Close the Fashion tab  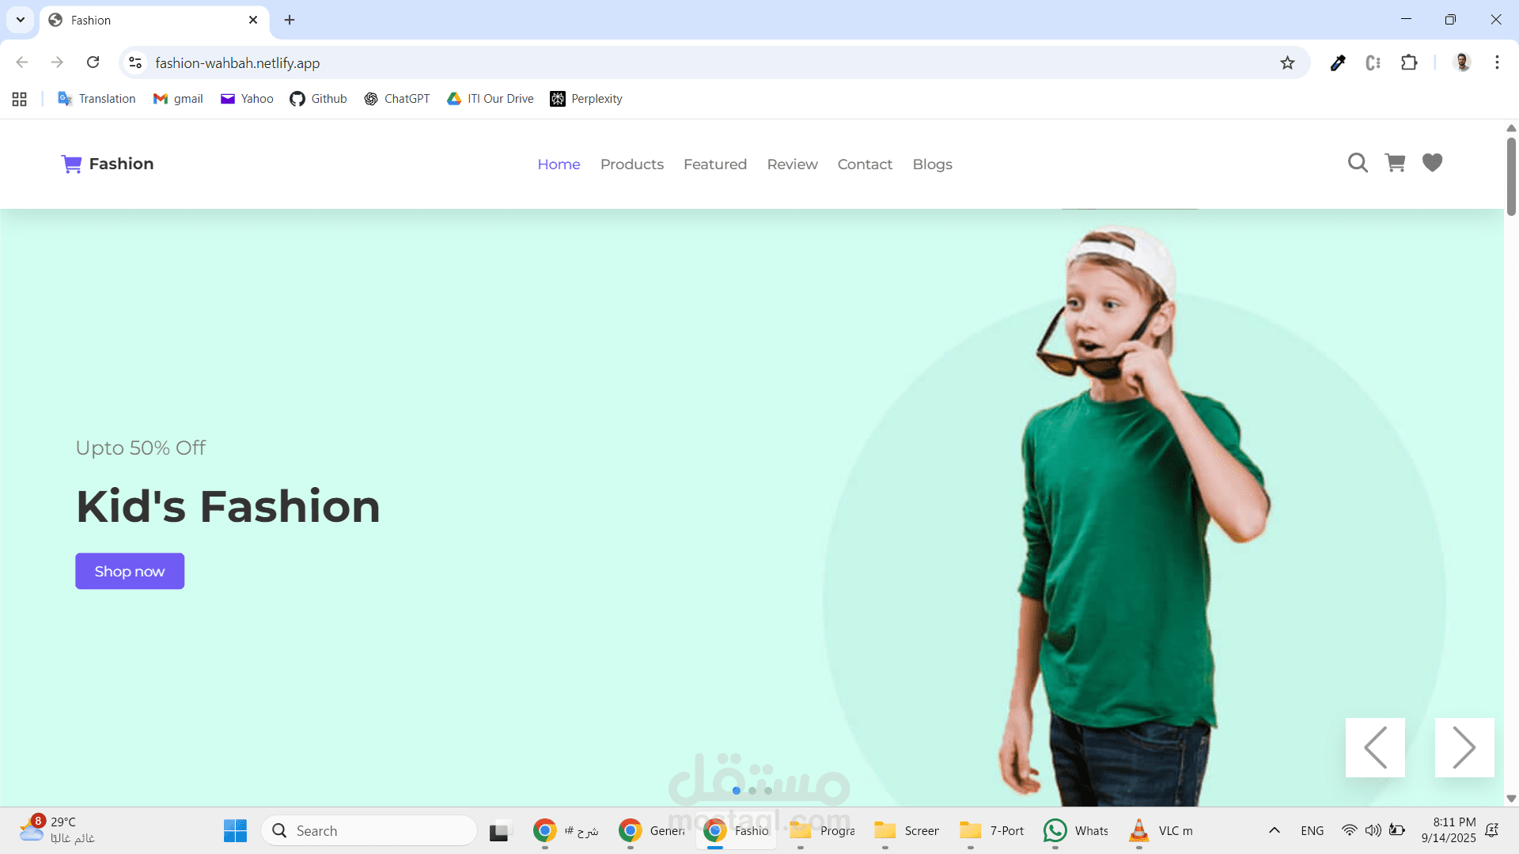tap(253, 20)
